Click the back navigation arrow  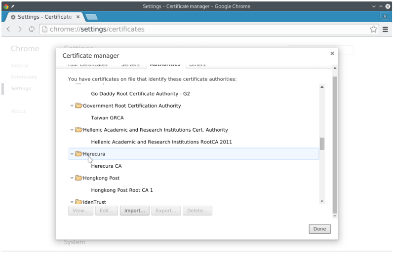click(8, 29)
